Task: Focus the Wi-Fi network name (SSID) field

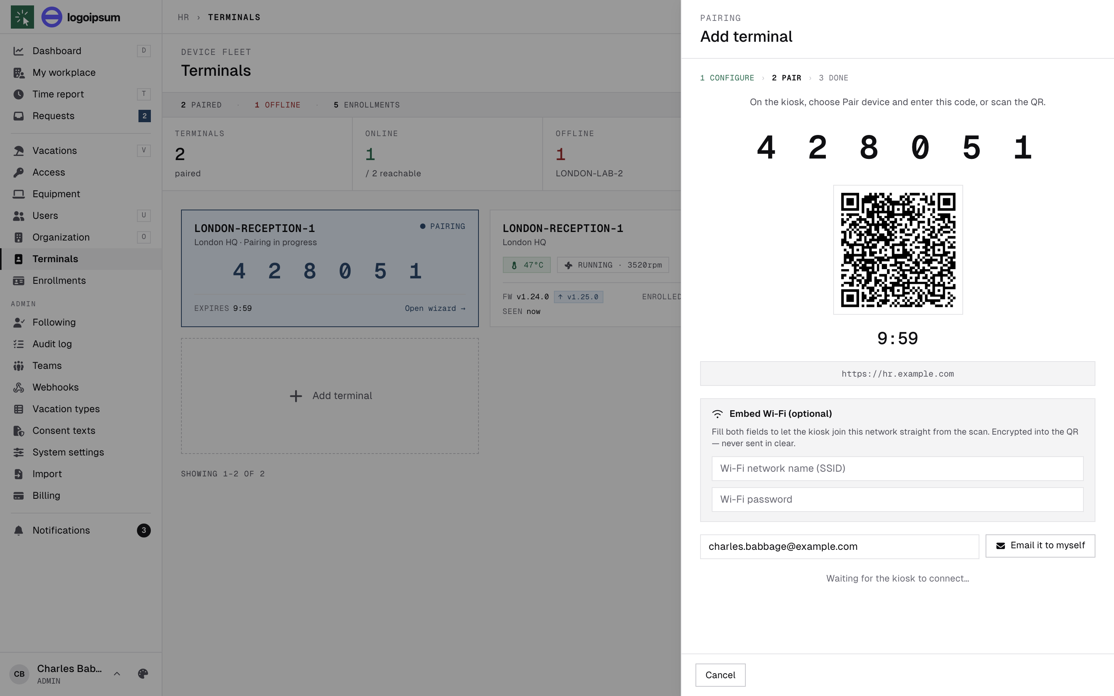Action: 897,469
